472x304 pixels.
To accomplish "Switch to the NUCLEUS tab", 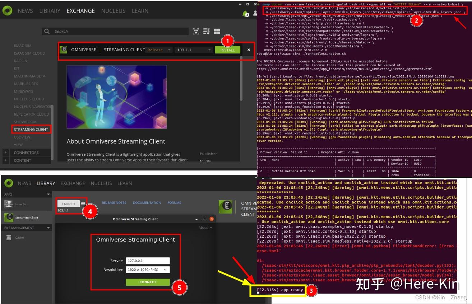I will 113,11.
